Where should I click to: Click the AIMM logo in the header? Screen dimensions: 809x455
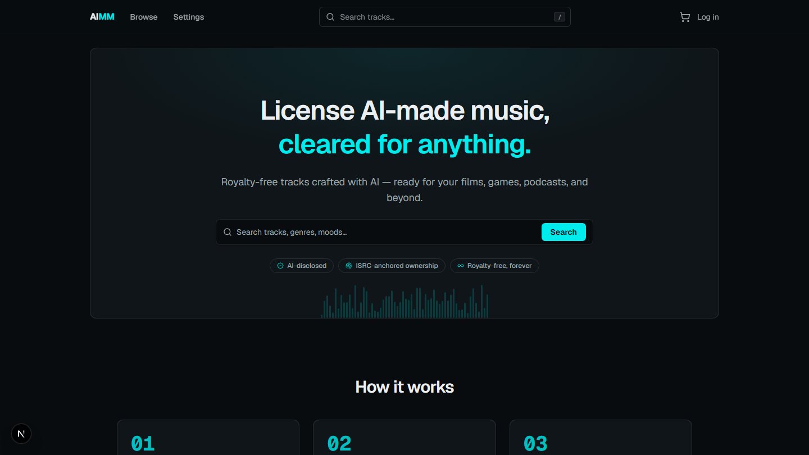pyautogui.click(x=102, y=17)
